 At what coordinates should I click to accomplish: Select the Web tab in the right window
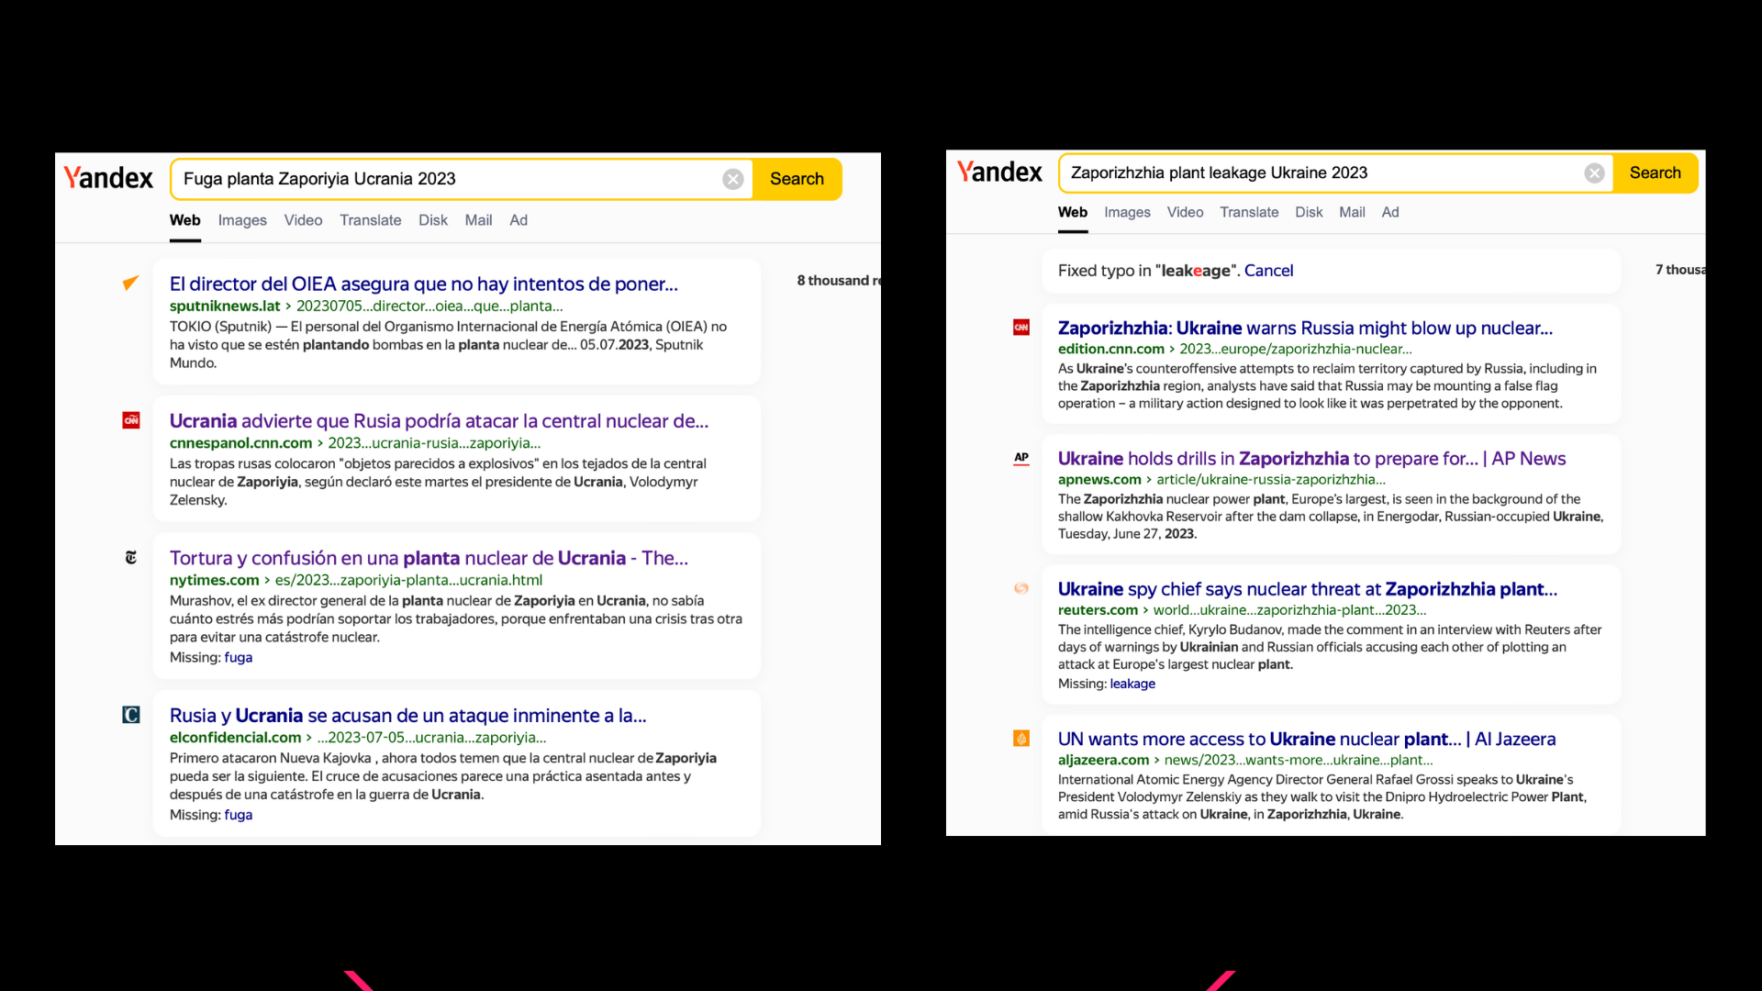coord(1073,212)
